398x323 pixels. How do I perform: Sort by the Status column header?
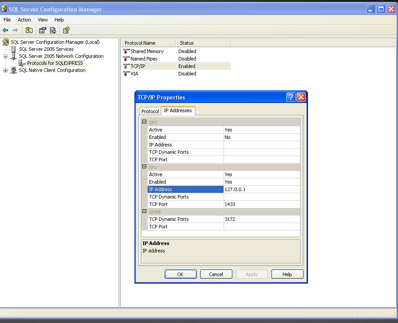pyautogui.click(x=203, y=43)
